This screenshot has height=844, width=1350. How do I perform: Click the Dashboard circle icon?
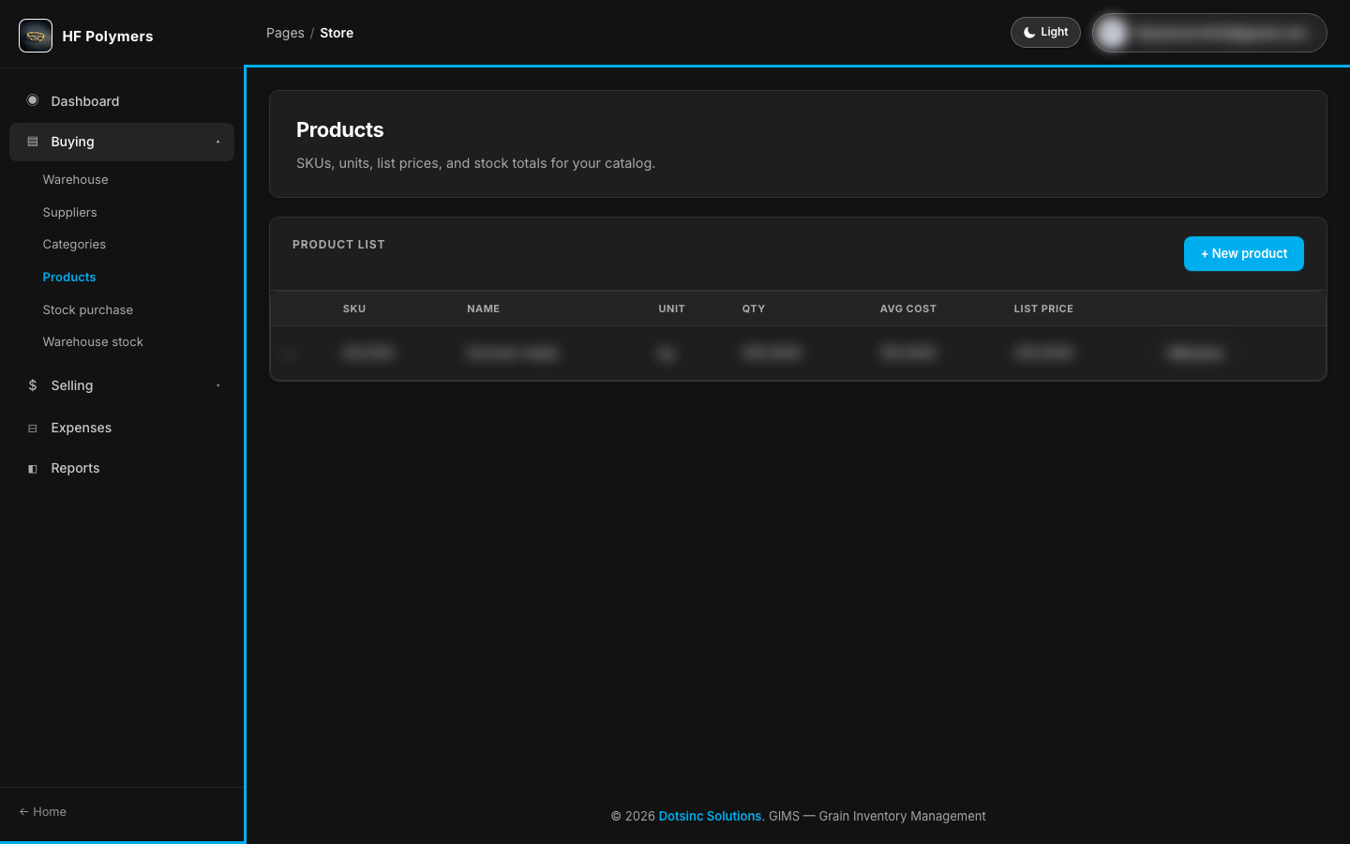[x=33, y=100]
